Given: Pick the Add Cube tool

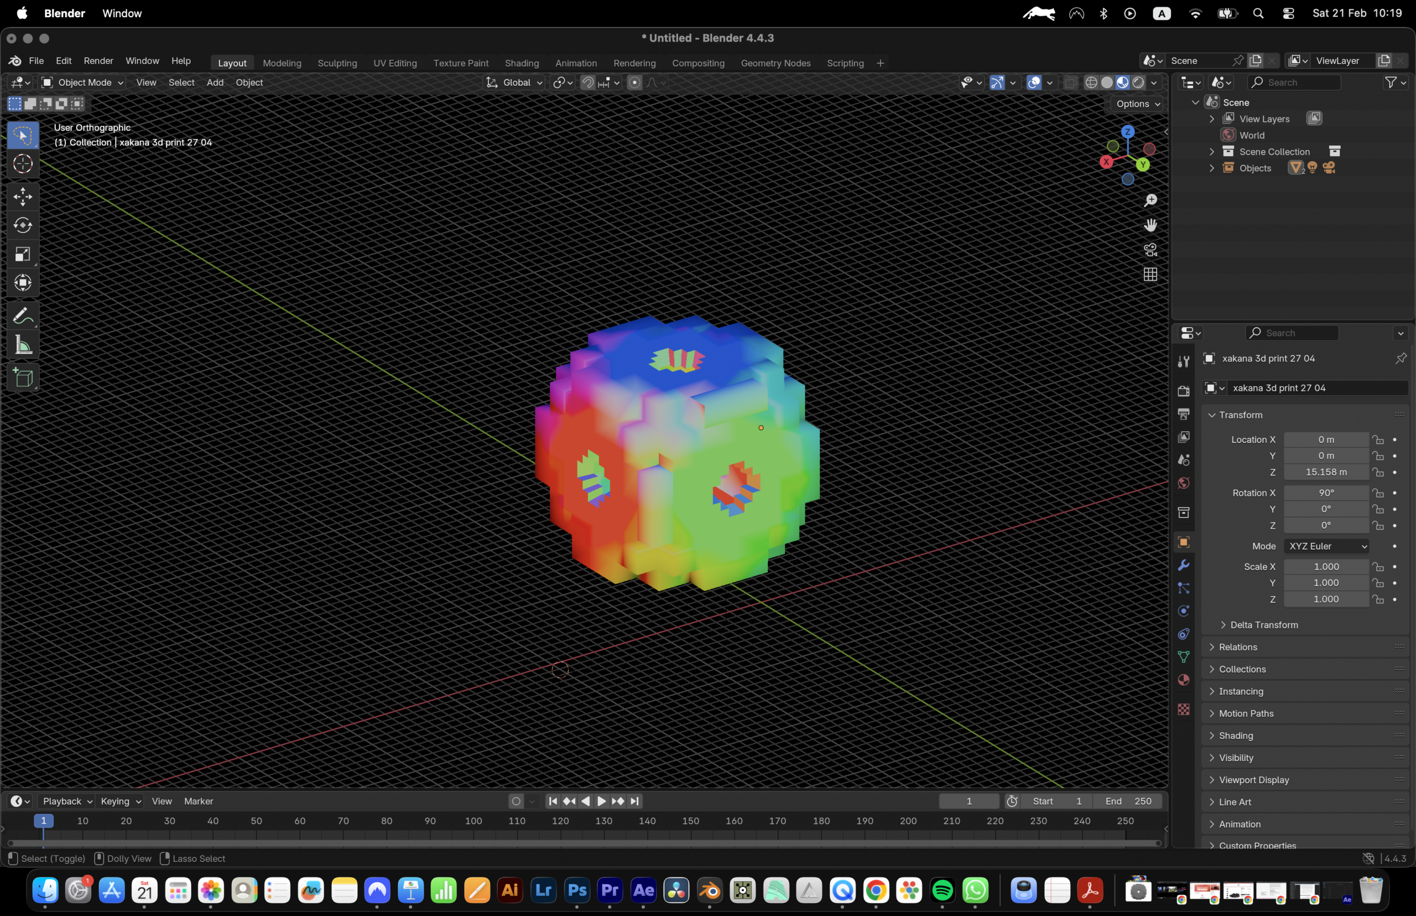Looking at the screenshot, I should tap(23, 377).
